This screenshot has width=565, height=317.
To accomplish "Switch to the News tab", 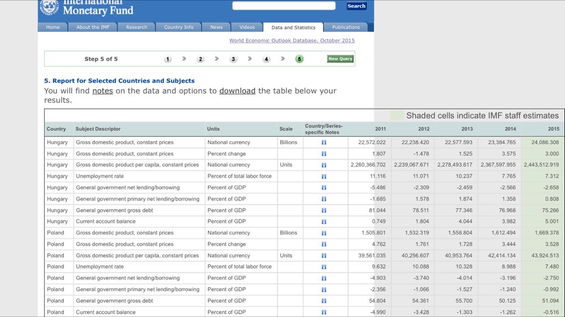I will point(216,27).
